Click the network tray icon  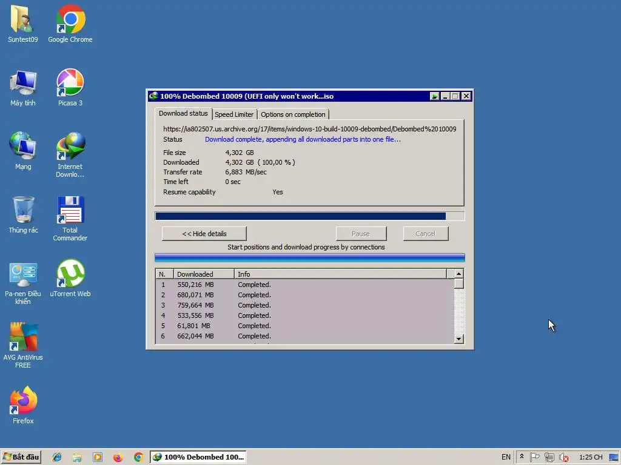(549, 457)
